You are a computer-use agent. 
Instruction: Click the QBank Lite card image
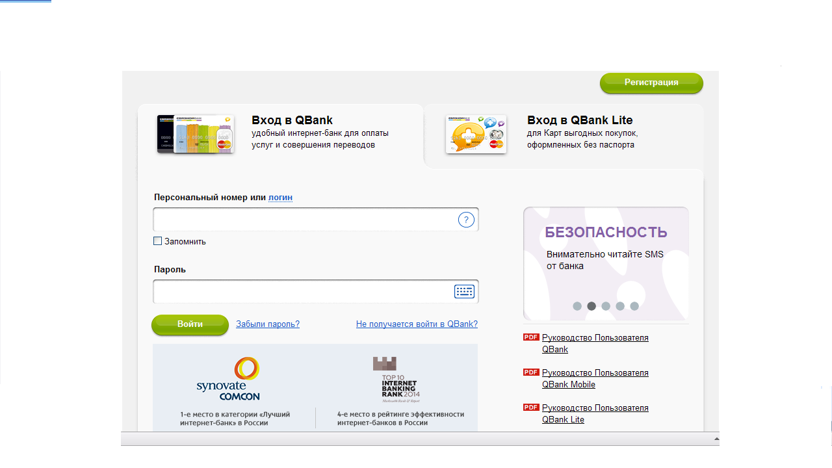[476, 135]
